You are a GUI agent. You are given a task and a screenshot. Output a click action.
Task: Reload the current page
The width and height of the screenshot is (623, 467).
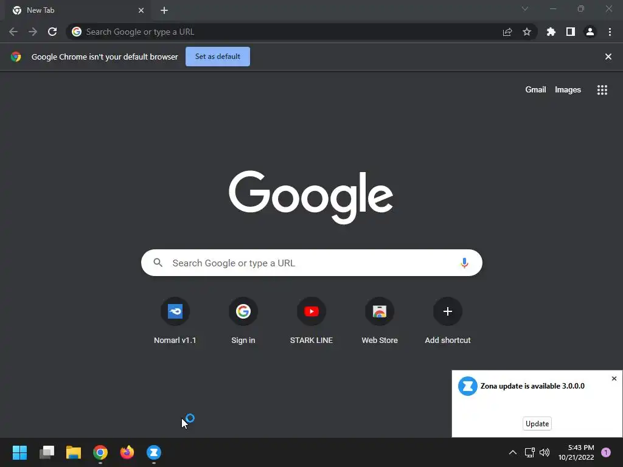pyautogui.click(x=52, y=32)
